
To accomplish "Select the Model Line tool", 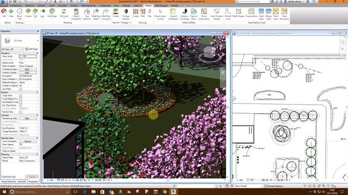I will (228, 14).
